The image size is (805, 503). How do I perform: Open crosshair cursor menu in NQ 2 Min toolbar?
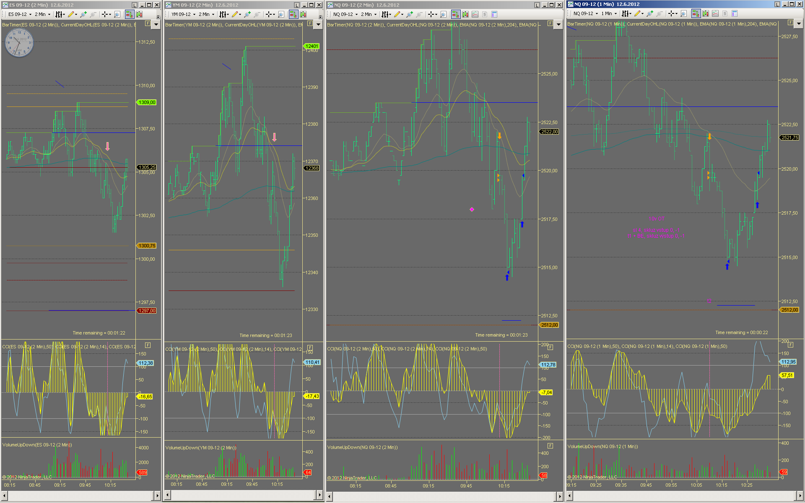click(432, 14)
